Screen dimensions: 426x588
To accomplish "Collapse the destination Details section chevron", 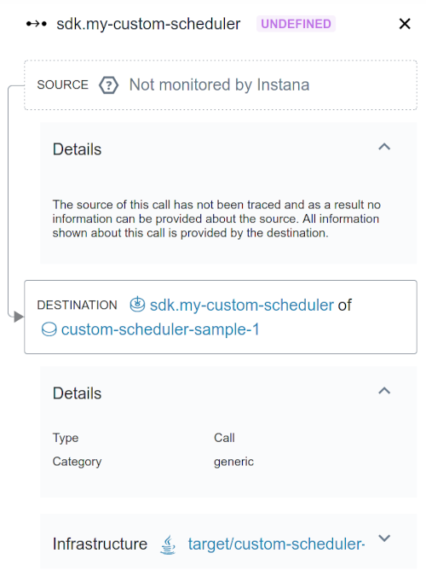I will pos(384,391).
